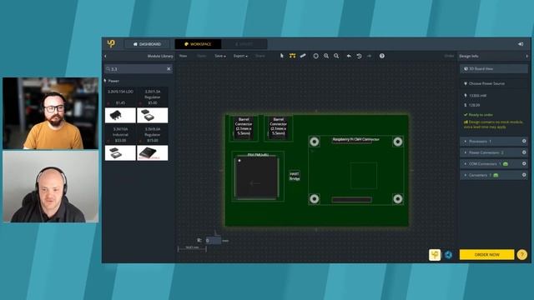Click the blue hexagon icon at bottom
The image size is (534, 300).
(449, 254)
